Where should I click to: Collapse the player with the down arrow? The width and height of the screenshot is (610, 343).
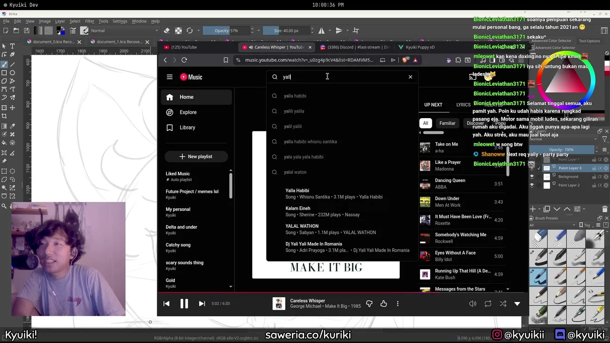click(x=517, y=303)
